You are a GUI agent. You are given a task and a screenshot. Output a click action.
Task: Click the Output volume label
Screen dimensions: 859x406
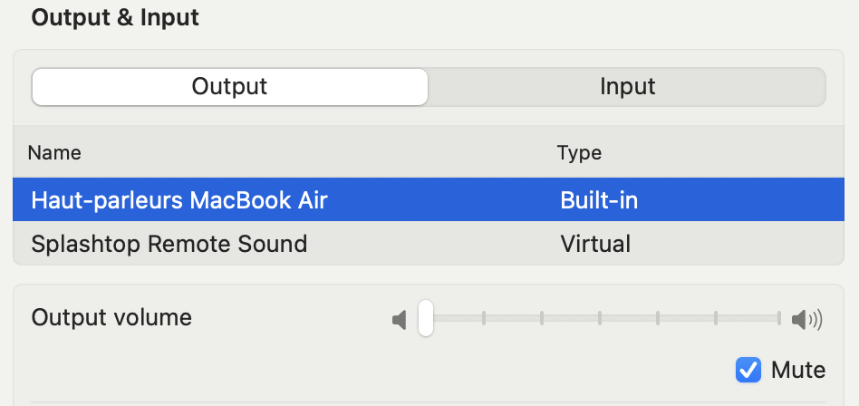(x=111, y=318)
